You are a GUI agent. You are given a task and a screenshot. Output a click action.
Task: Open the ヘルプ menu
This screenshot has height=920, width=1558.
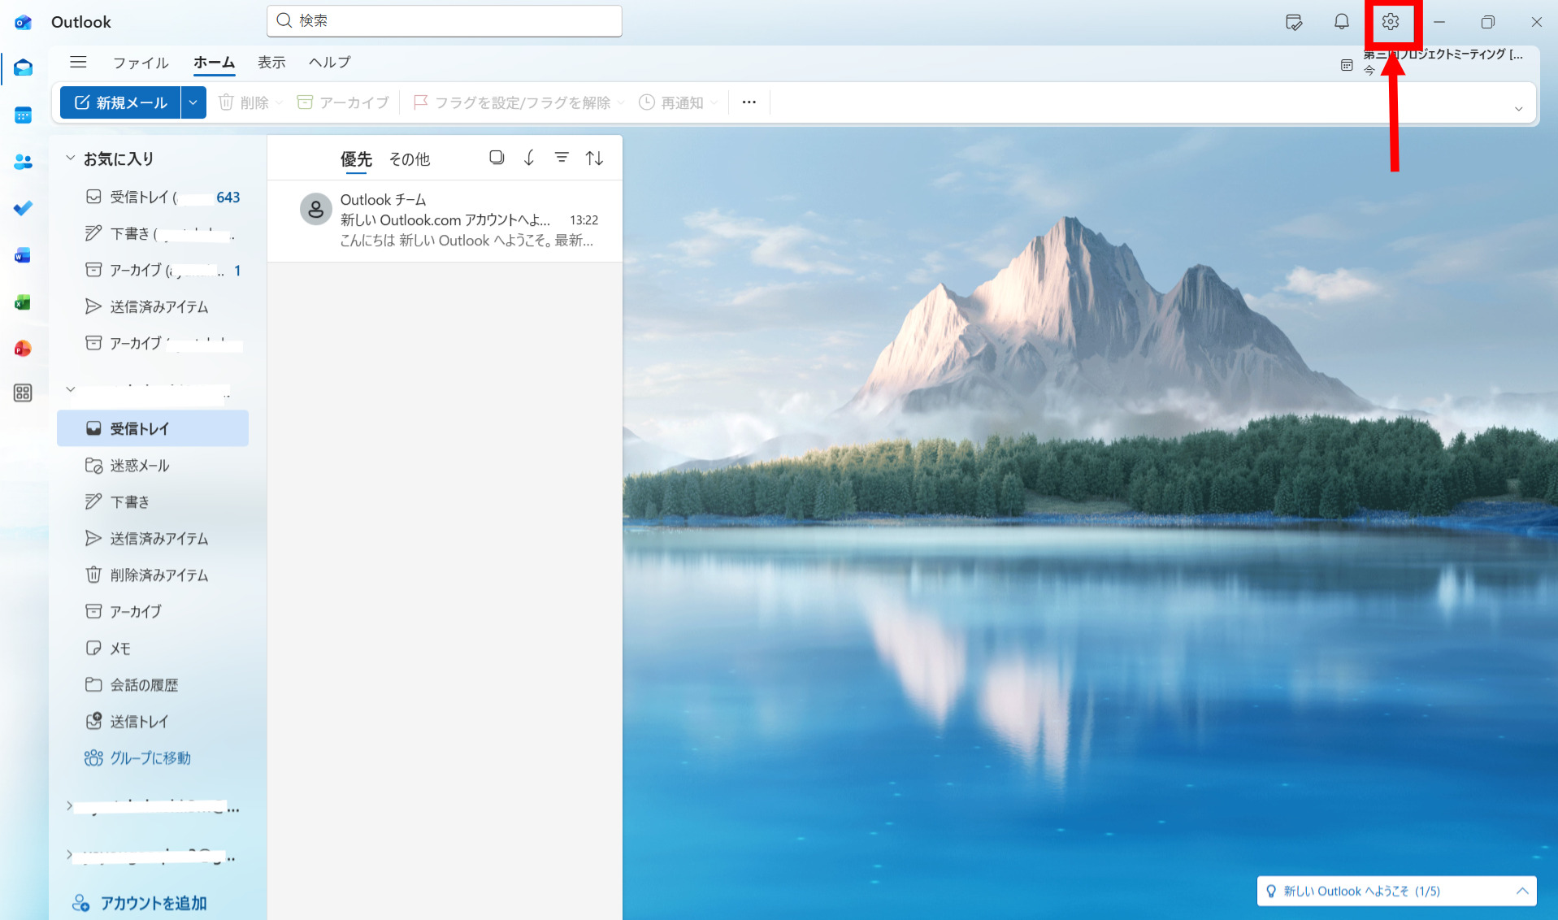coord(328,62)
